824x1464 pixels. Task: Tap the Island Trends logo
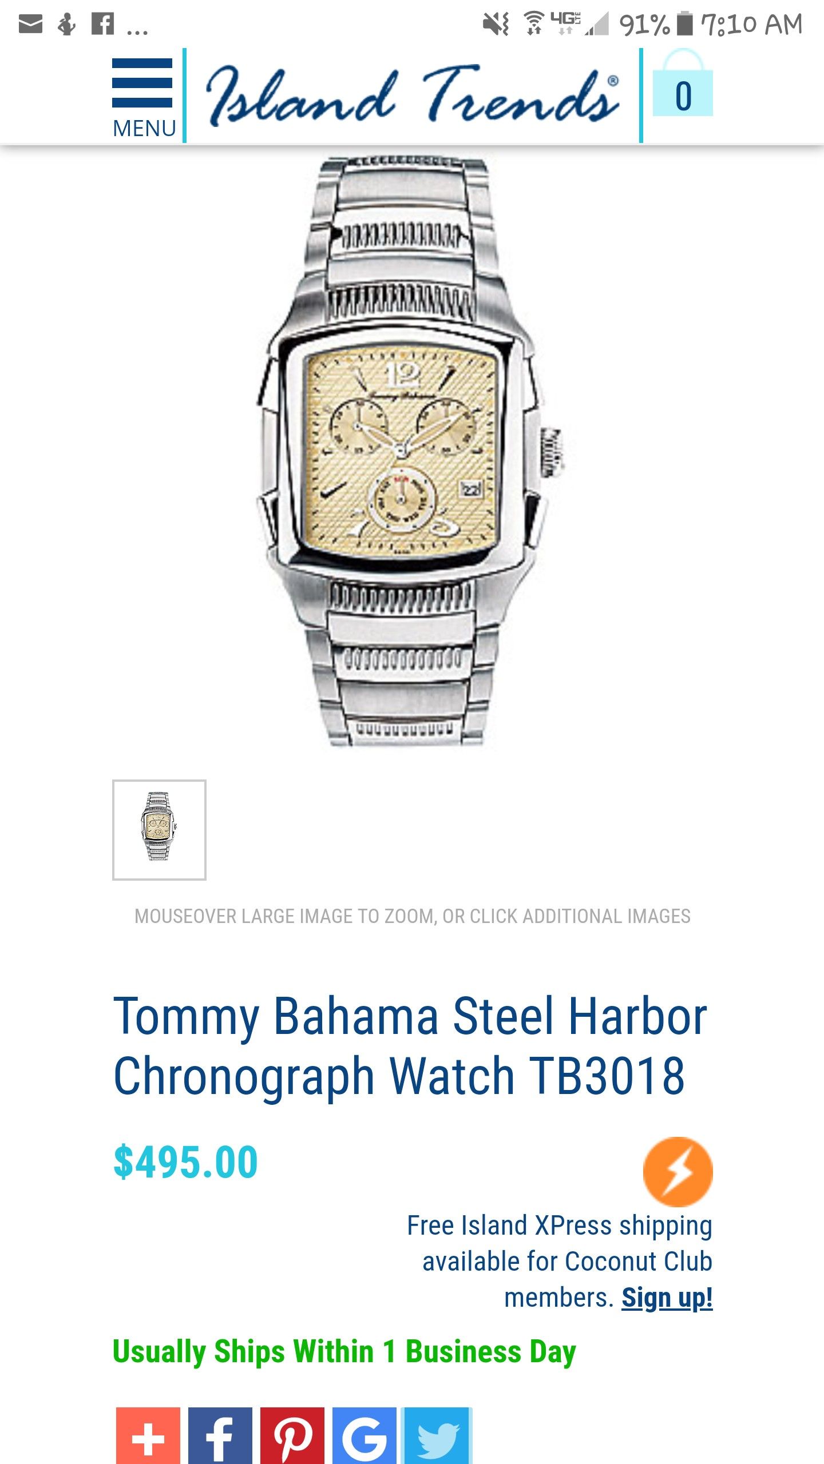[413, 96]
